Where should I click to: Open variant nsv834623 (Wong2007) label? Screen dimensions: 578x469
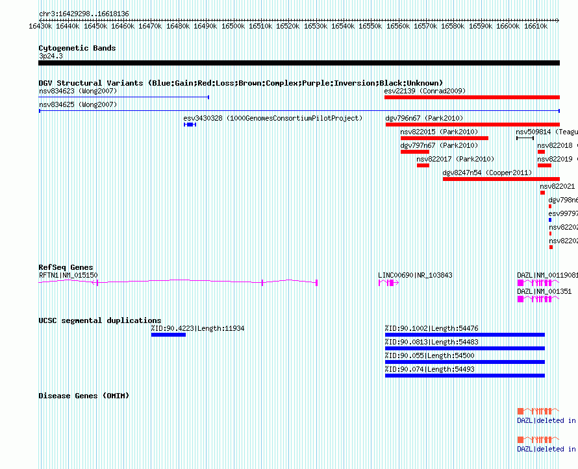click(x=78, y=91)
